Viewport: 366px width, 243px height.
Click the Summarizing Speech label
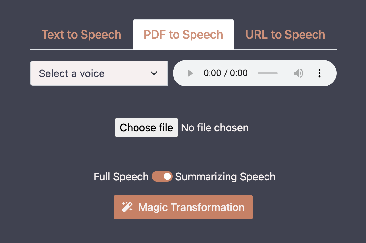pyautogui.click(x=225, y=177)
